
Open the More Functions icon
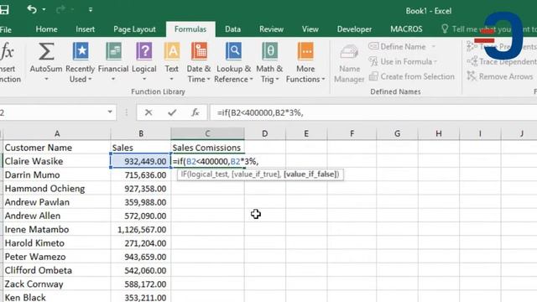(305, 51)
